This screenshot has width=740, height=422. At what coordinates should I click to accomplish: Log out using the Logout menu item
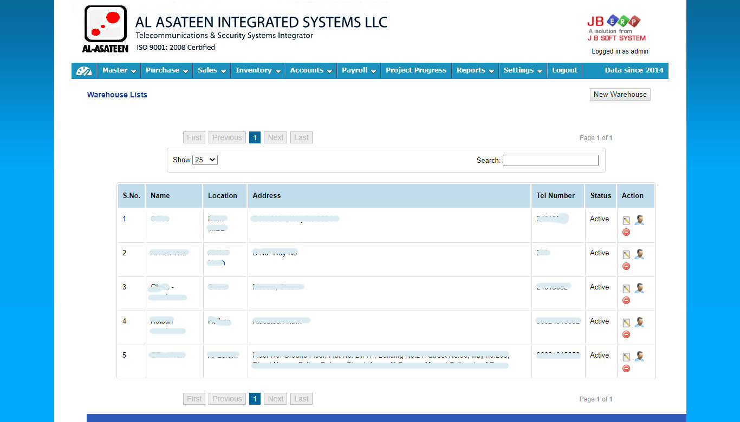point(565,70)
